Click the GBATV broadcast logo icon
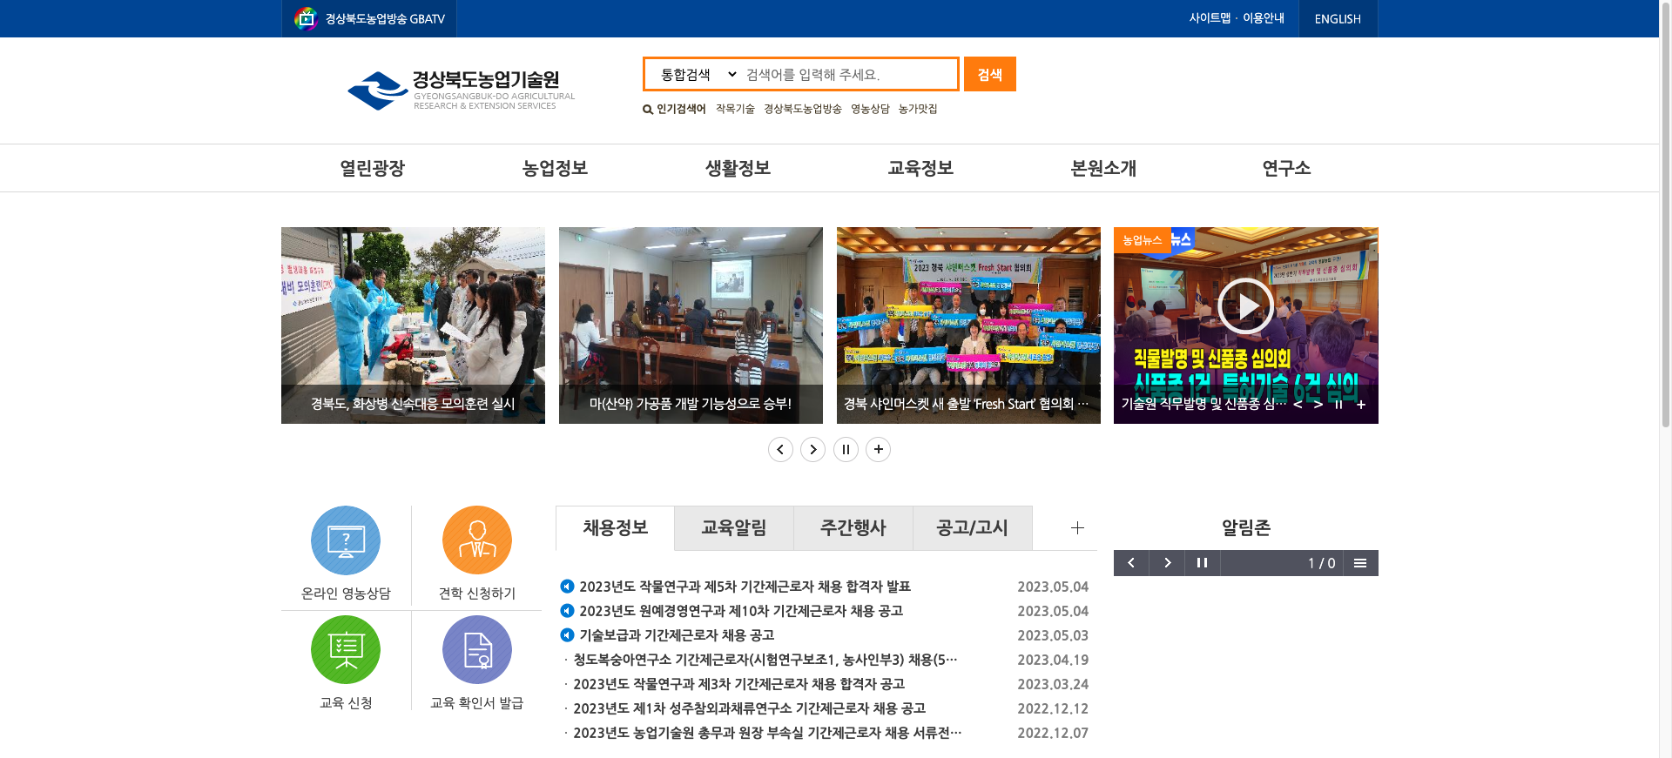 tap(306, 18)
